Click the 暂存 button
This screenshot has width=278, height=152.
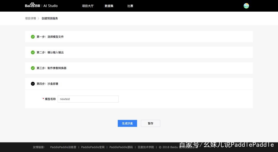click(151, 123)
